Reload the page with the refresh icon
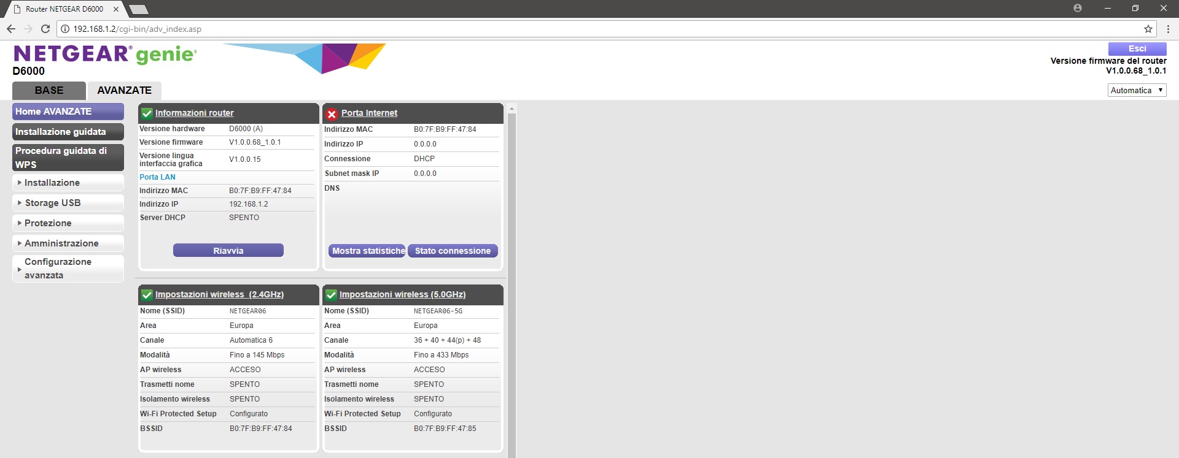This screenshot has width=1179, height=458. 45,29
